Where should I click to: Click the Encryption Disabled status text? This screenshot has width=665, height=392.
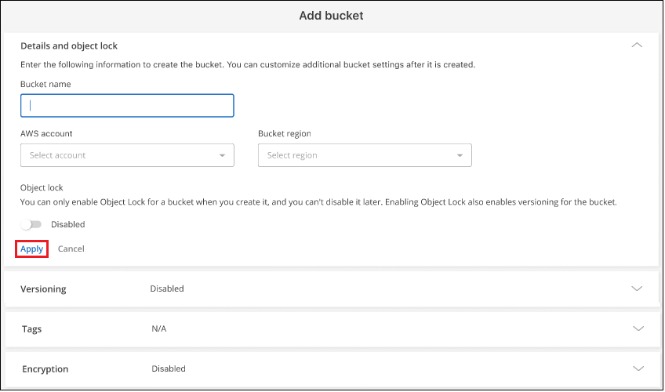pos(169,368)
